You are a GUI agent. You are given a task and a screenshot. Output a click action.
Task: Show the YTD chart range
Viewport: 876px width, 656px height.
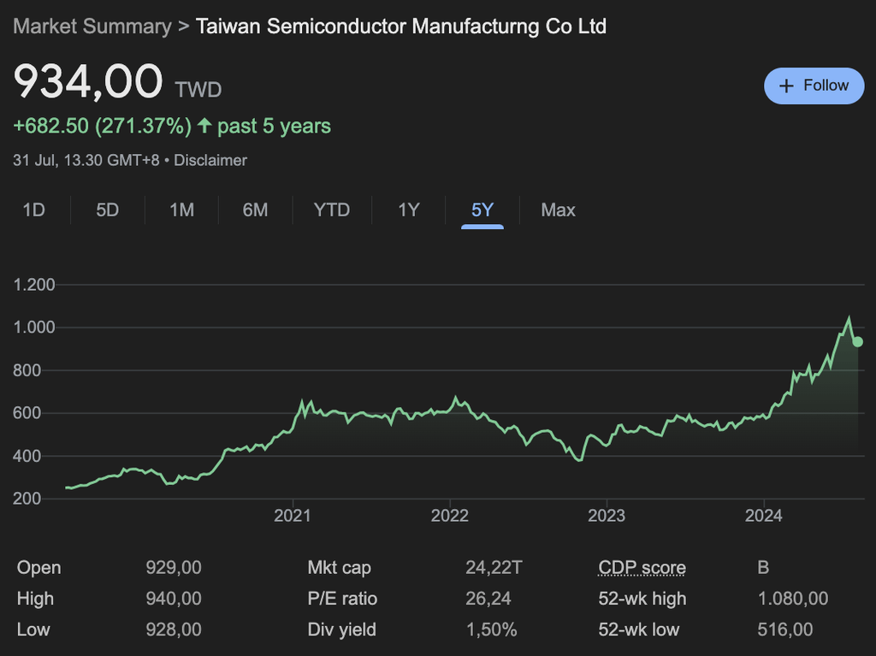click(332, 210)
